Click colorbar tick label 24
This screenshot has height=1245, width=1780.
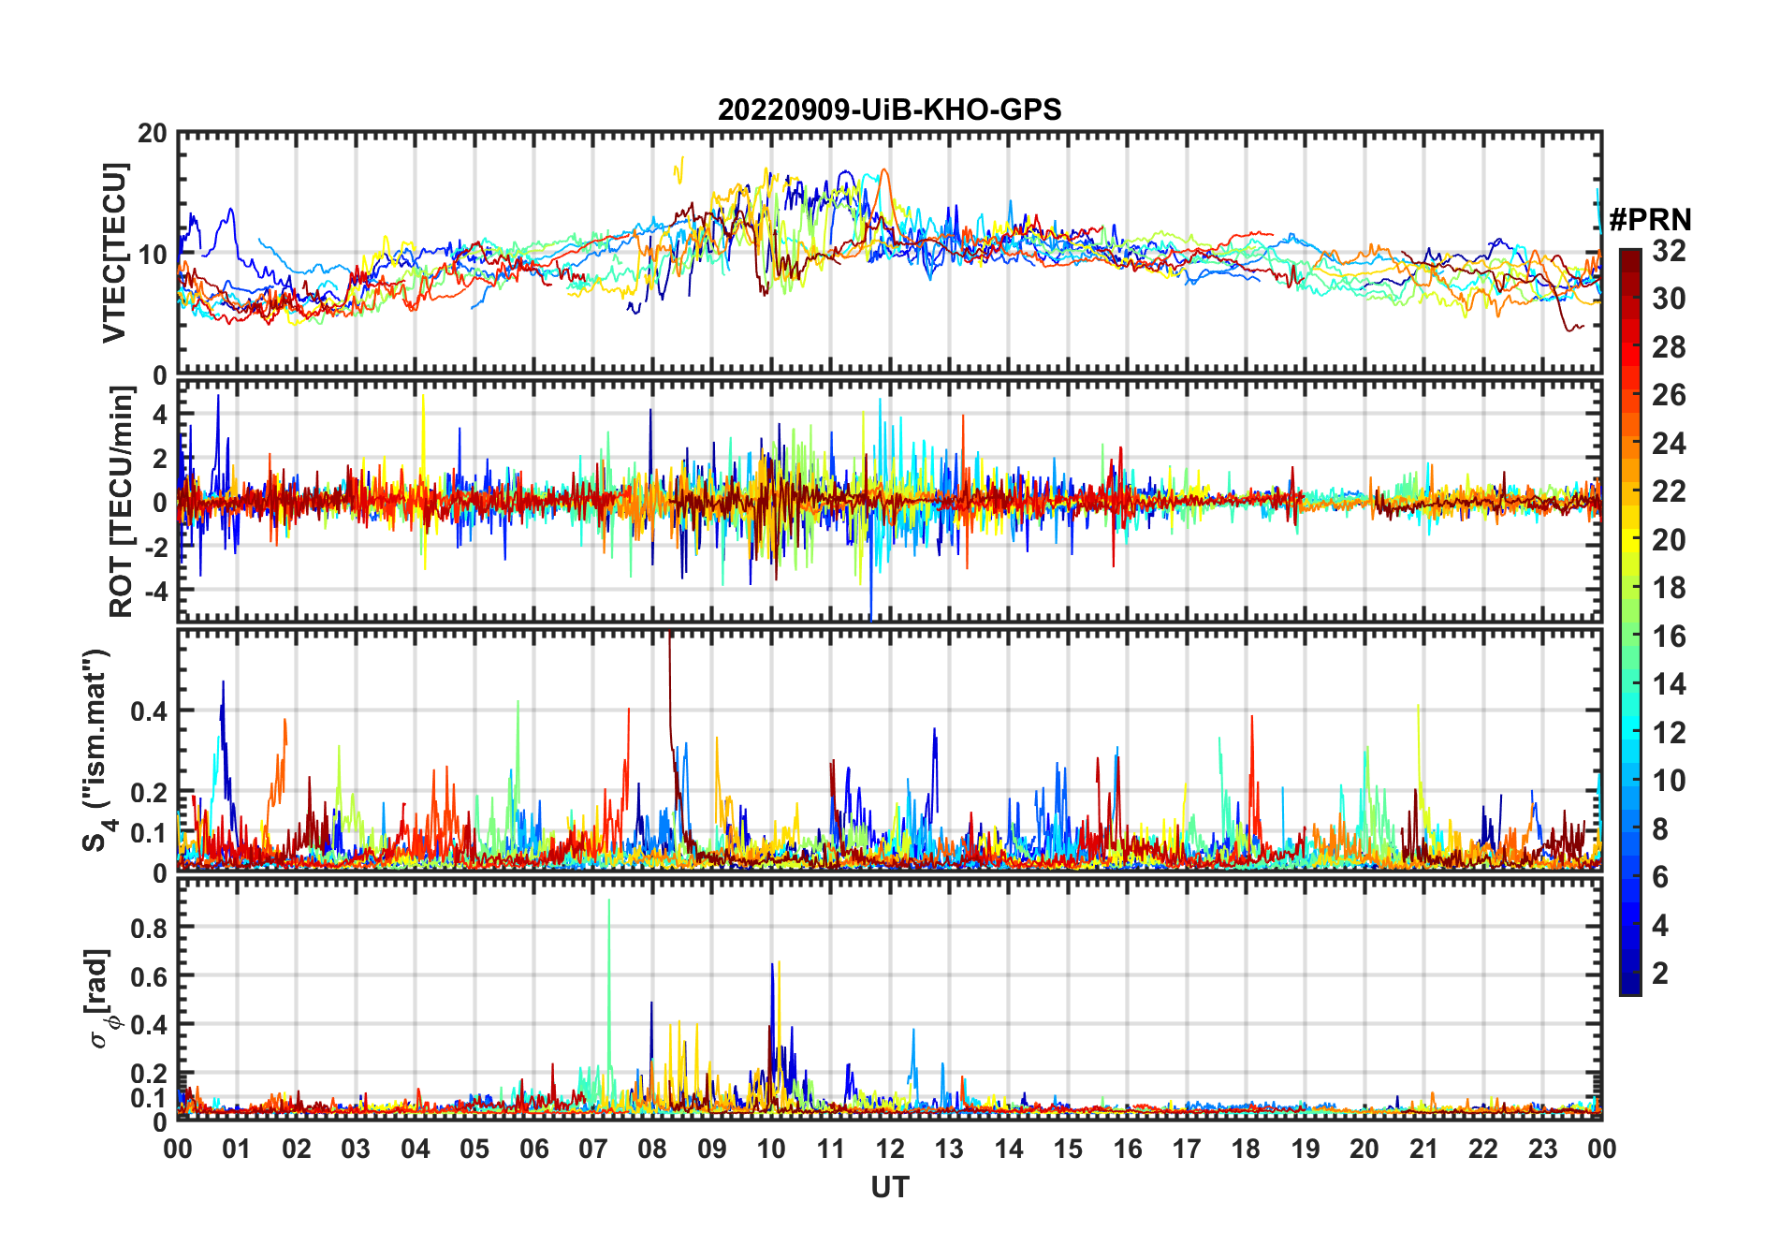[1669, 444]
